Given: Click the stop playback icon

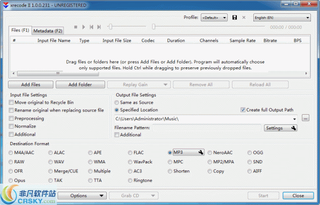Looking at the screenshot, I should (x=76, y=27).
